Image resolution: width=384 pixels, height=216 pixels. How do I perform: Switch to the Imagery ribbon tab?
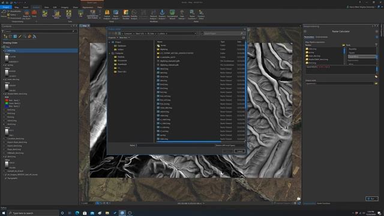click(x=65, y=7)
